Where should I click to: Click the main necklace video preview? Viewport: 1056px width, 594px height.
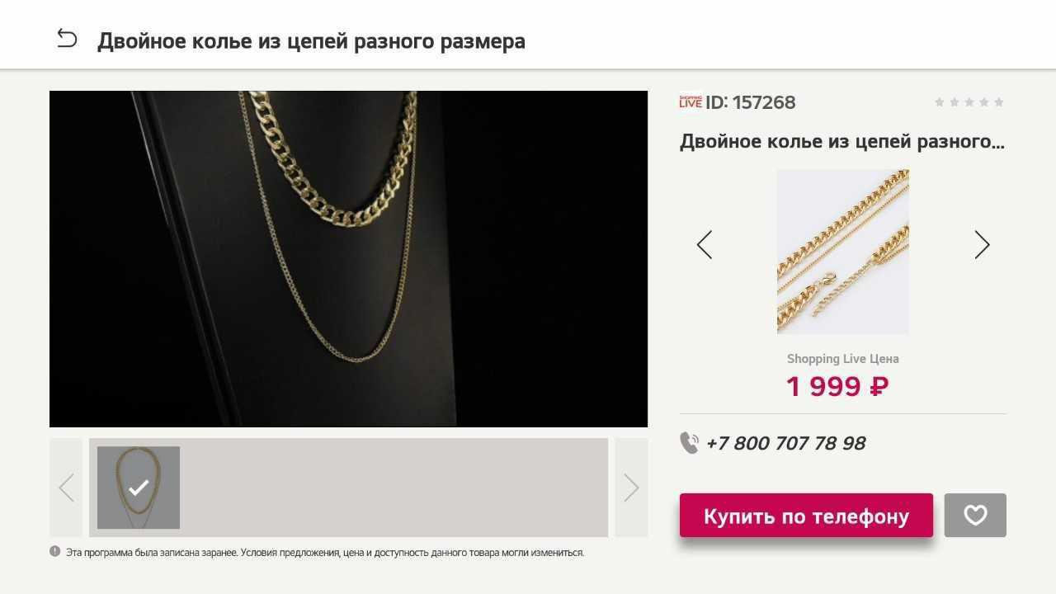point(348,259)
